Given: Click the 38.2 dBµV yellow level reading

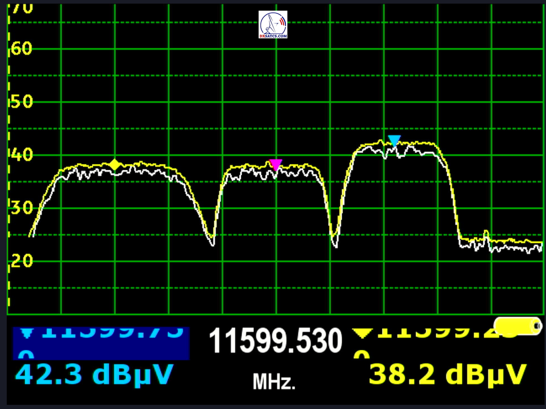Looking at the screenshot, I should point(447,374).
